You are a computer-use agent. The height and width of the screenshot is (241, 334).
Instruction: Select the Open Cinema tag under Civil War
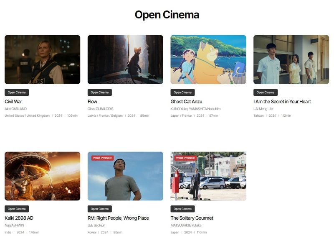(x=16, y=92)
